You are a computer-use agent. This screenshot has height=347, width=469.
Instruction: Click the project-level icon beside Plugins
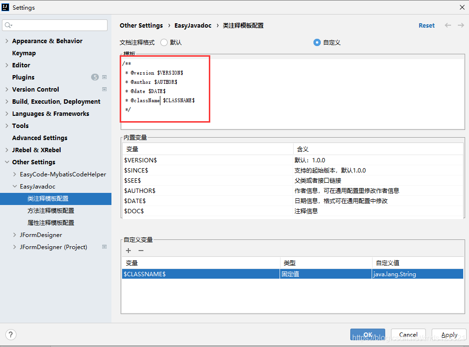tap(104, 77)
